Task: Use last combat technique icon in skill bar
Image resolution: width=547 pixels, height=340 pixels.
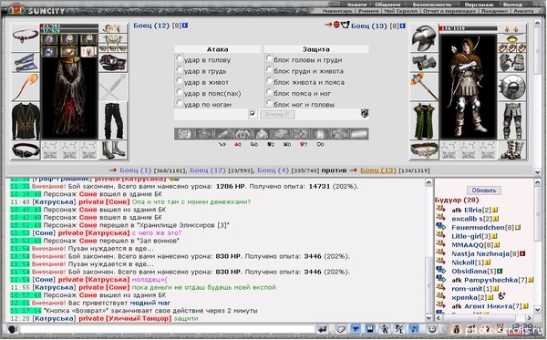Action: [x=358, y=134]
